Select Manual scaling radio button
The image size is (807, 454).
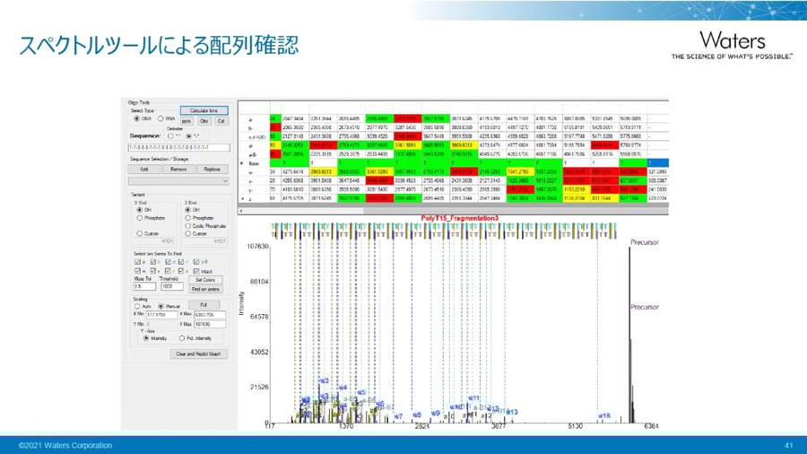click(x=161, y=306)
